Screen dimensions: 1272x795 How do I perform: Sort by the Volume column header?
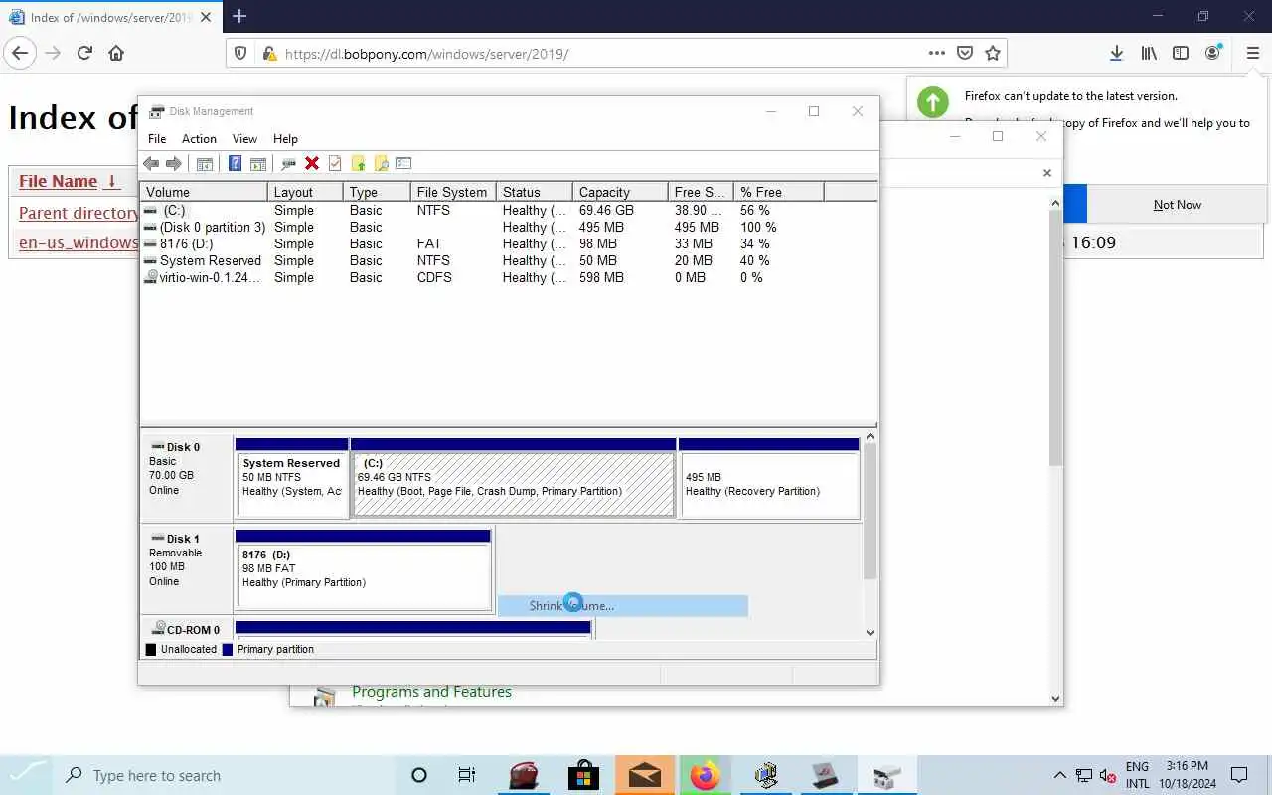(x=205, y=192)
